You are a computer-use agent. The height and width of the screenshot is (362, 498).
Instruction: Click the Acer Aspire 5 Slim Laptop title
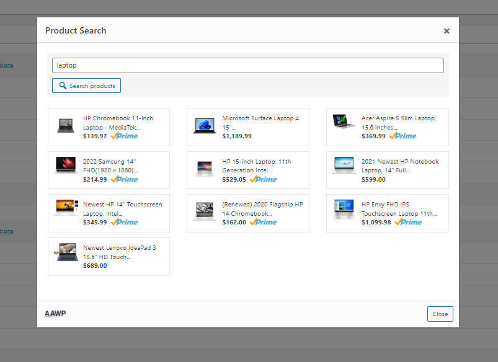click(x=399, y=123)
